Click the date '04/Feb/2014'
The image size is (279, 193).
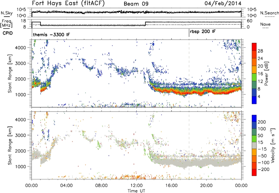coord(223,3)
